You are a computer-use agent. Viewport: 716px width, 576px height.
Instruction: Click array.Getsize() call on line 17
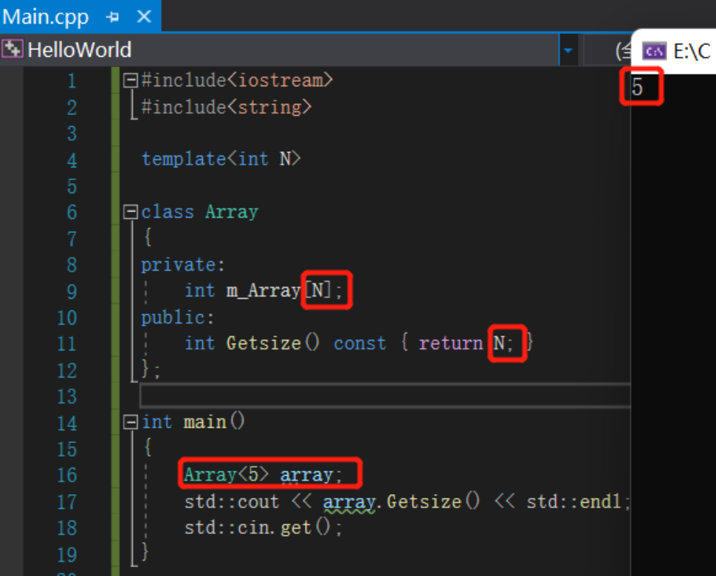(402, 502)
